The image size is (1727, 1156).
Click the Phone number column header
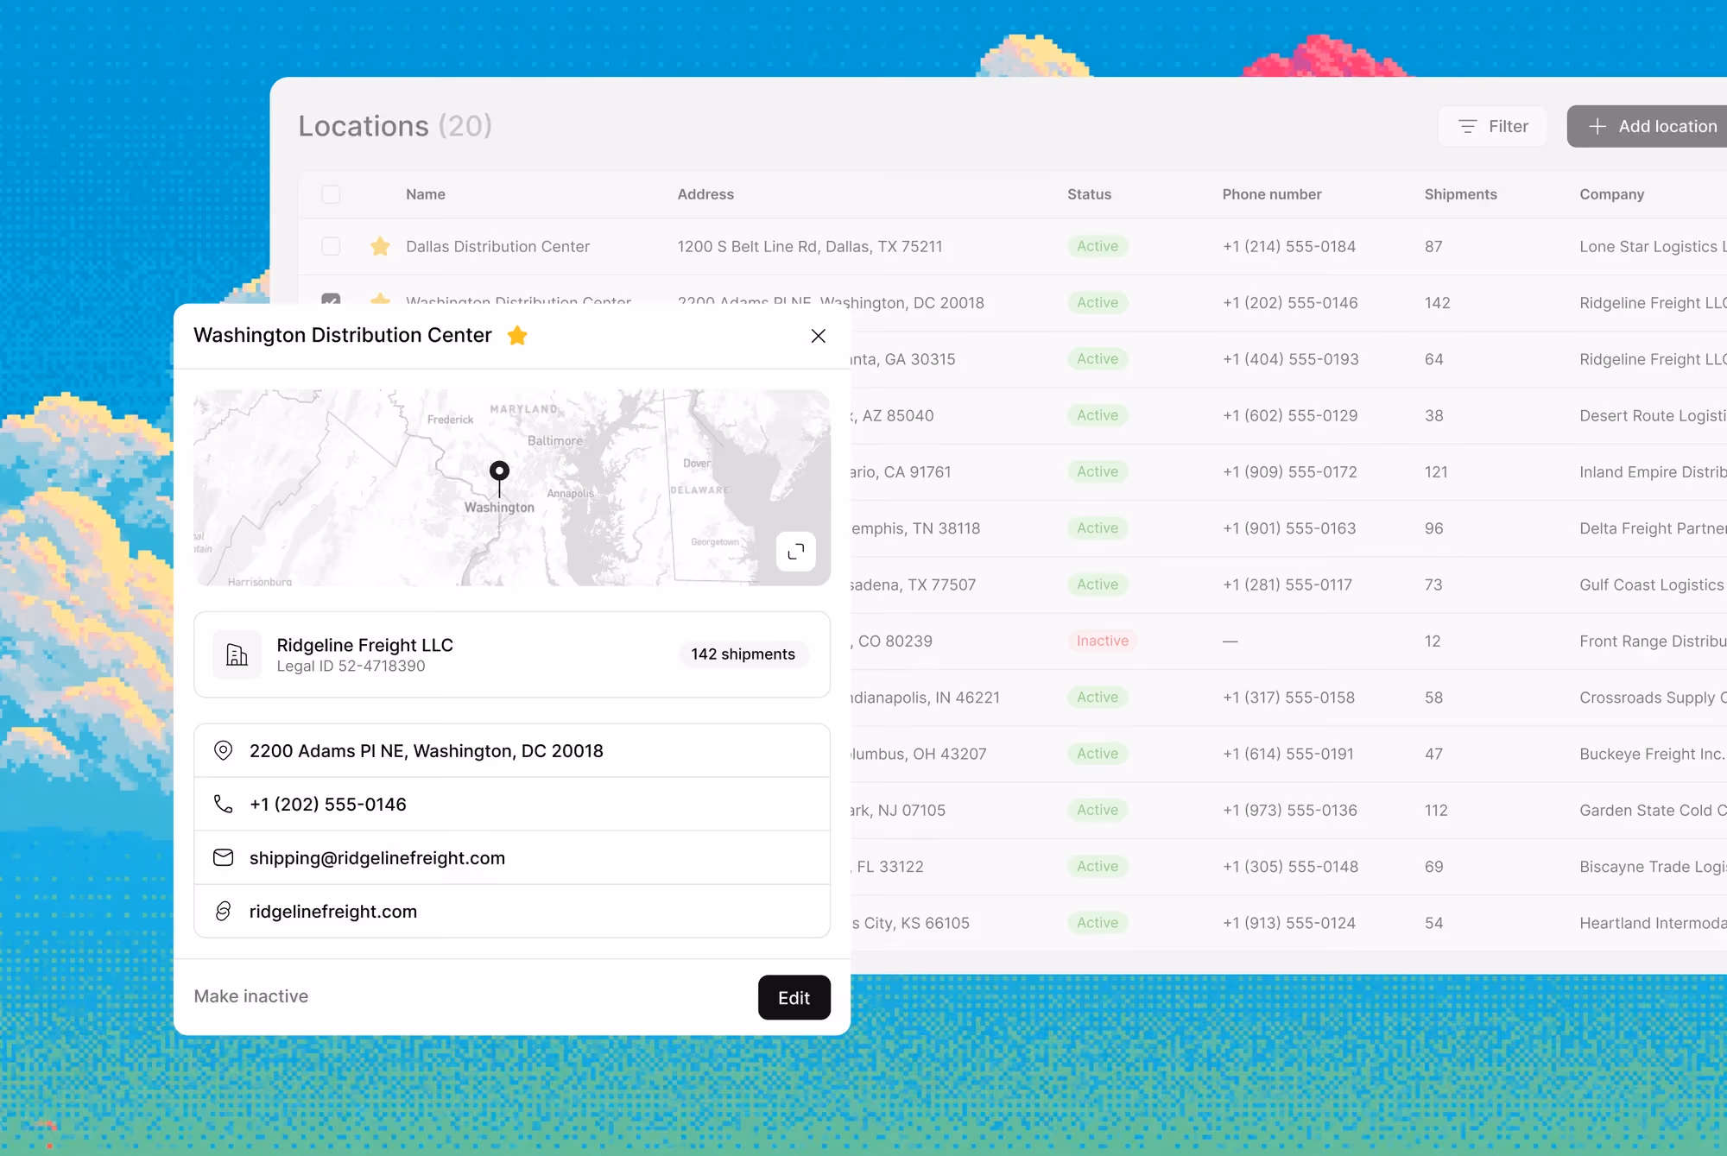coord(1271,194)
